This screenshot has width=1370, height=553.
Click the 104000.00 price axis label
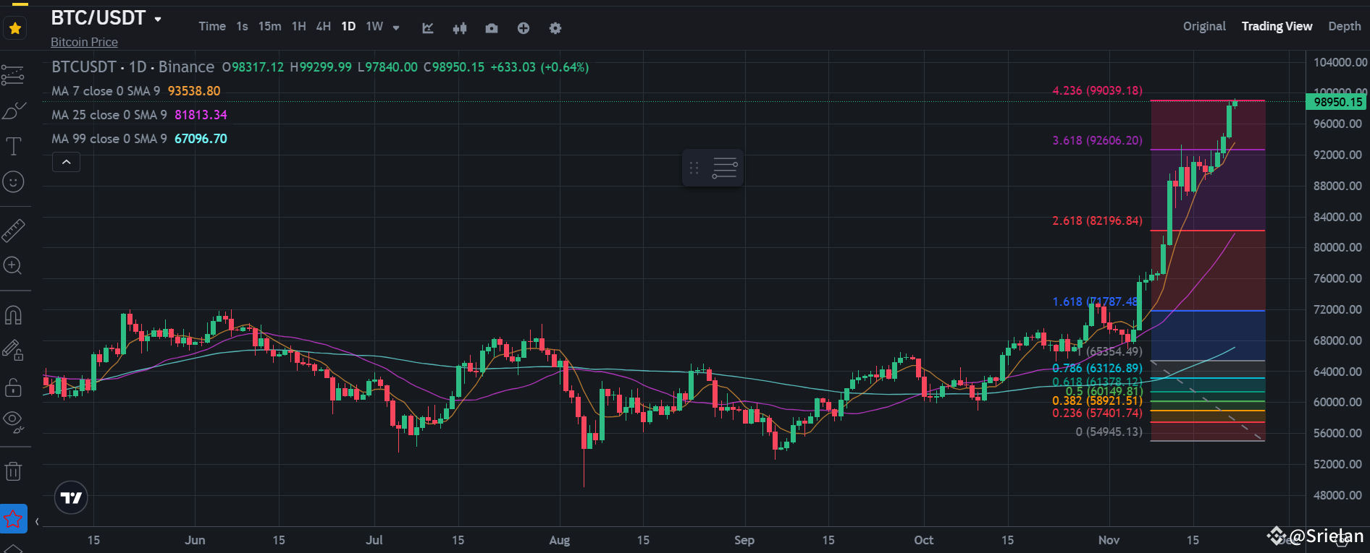tap(1340, 62)
